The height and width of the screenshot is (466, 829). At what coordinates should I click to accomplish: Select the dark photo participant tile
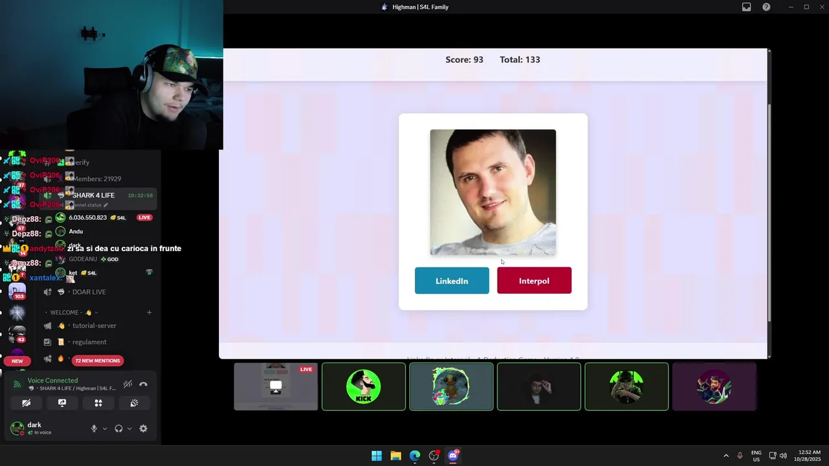[x=539, y=386]
